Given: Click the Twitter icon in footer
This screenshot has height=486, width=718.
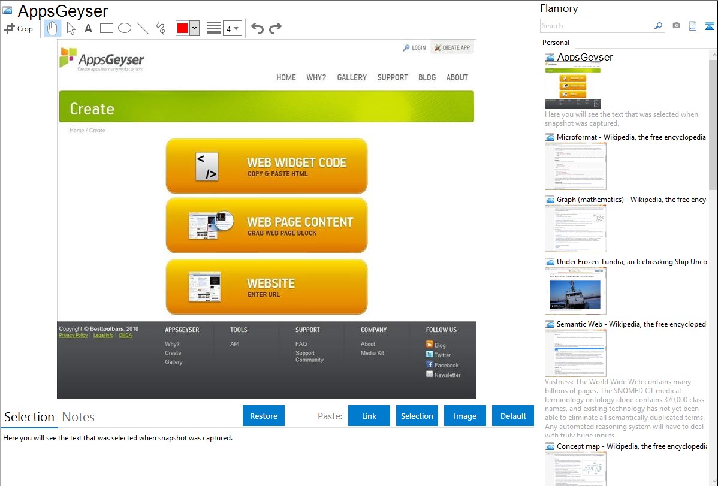Looking at the screenshot, I should 430,354.
